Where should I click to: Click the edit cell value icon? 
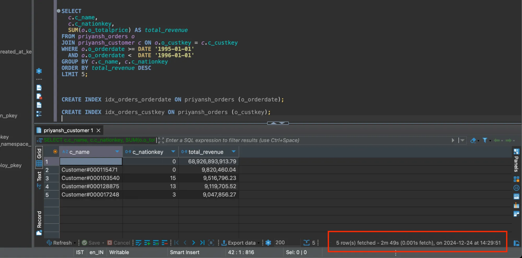click(138, 243)
